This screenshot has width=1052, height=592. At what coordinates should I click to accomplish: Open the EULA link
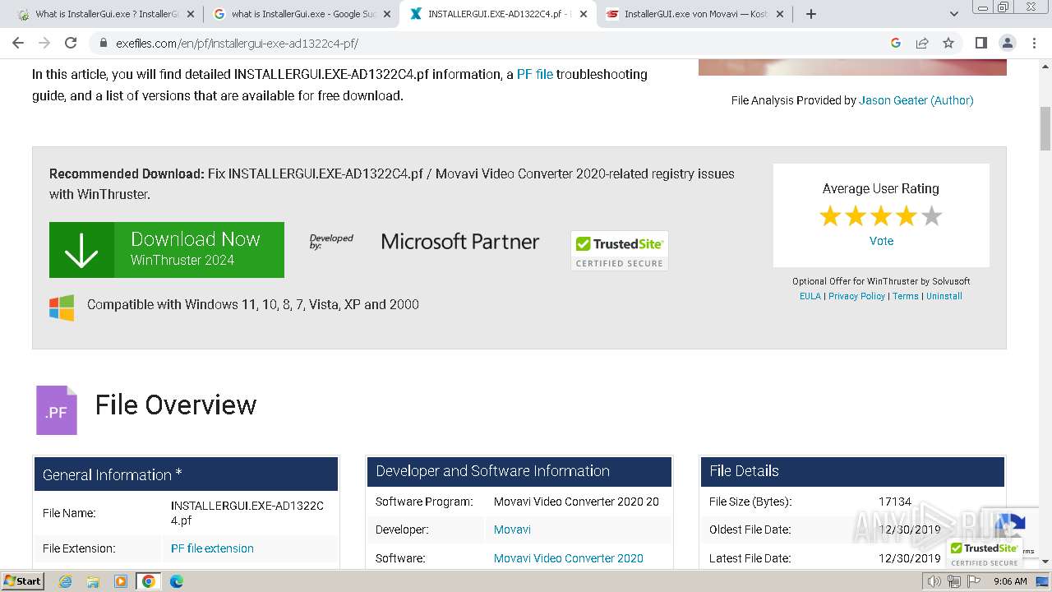810,296
